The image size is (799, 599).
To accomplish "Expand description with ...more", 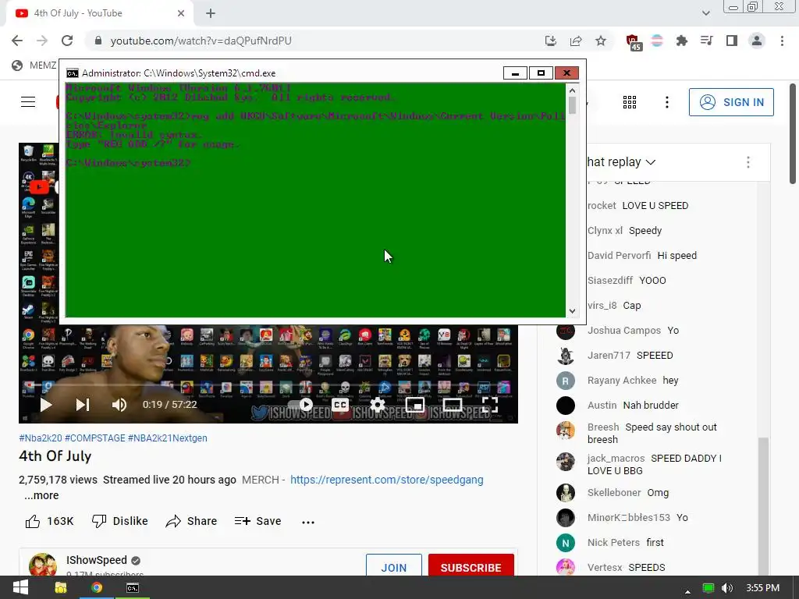I will pyautogui.click(x=41, y=495).
